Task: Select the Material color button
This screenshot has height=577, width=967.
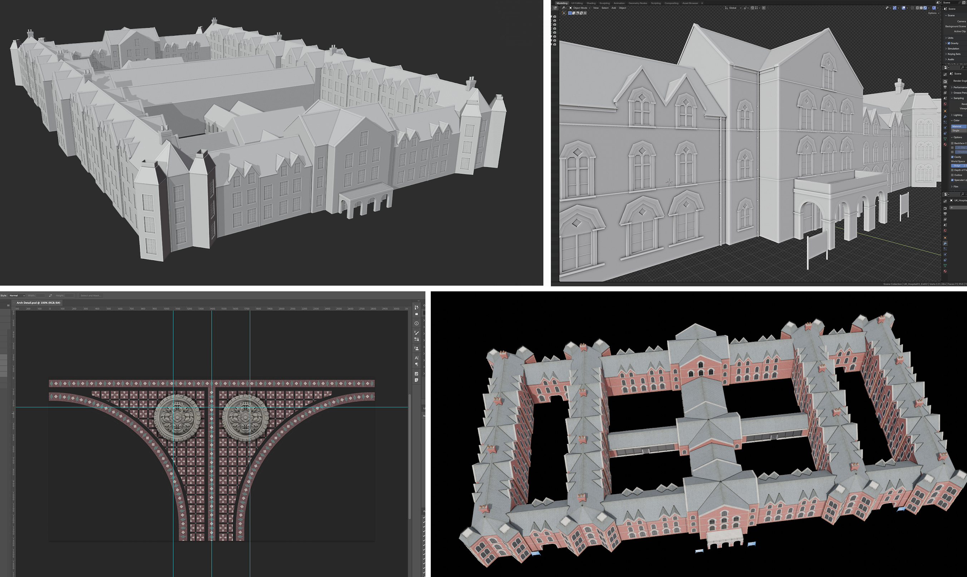Action: click(958, 126)
